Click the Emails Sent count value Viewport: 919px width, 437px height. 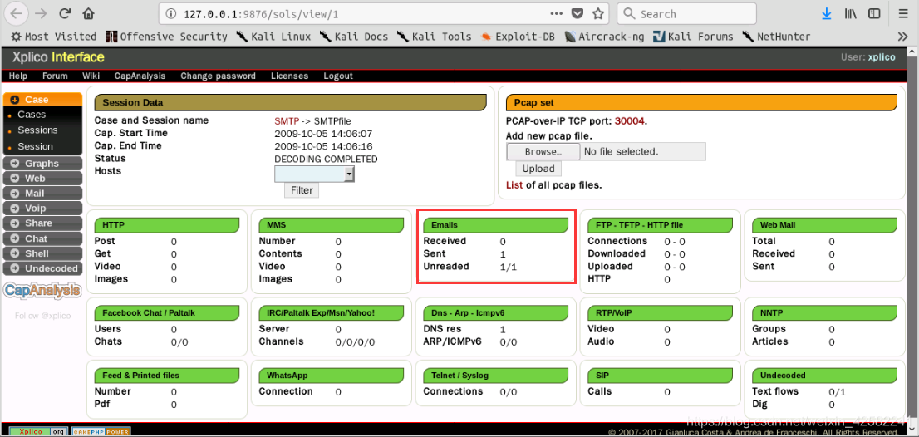[503, 254]
